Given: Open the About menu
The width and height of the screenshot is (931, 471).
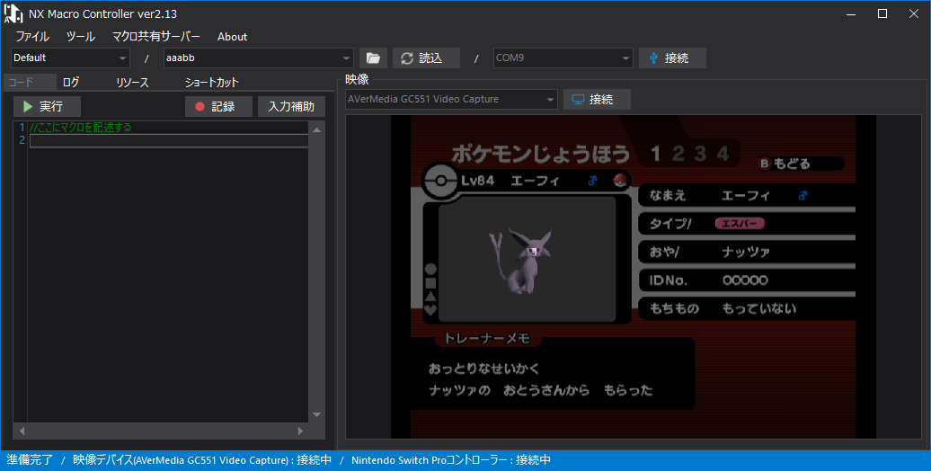Looking at the screenshot, I should pyautogui.click(x=232, y=36).
